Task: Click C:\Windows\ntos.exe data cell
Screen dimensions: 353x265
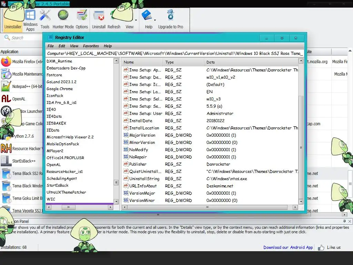Action: [227, 179]
